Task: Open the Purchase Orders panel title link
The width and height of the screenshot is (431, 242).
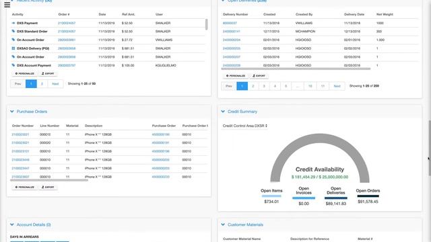Action: tap(32, 112)
